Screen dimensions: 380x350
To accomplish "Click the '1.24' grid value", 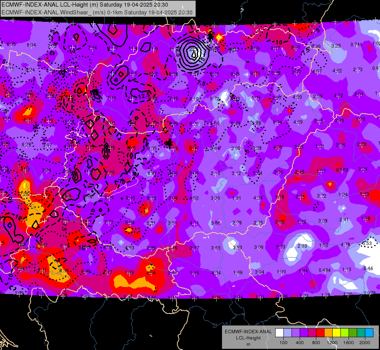I will (x=343, y=195).
